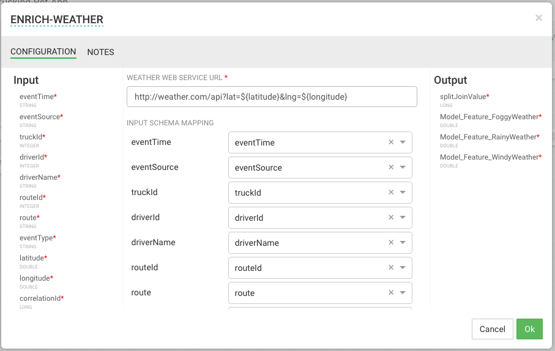Clear the driverName mapping selection

click(x=391, y=243)
